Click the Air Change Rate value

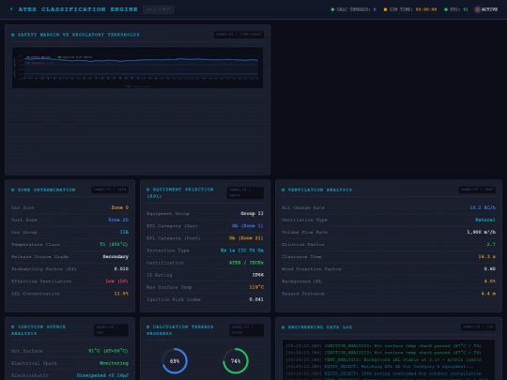click(x=483, y=207)
